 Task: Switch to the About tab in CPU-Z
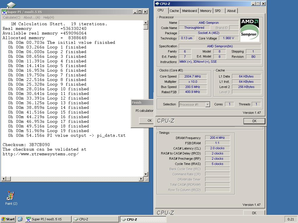pyautogui.click(x=231, y=11)
